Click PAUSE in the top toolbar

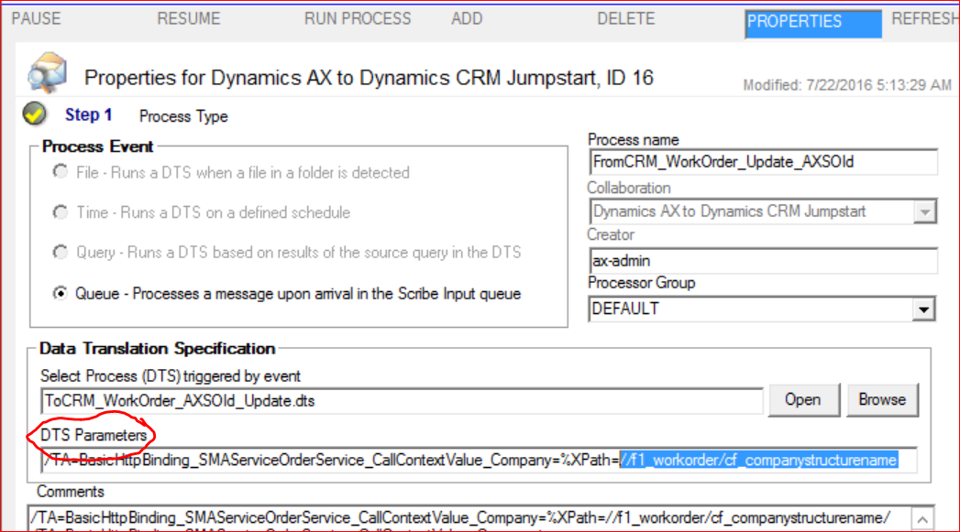(x=36, y=19)
